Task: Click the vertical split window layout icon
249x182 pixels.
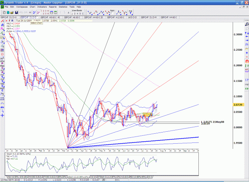Action: click(56, 12)
